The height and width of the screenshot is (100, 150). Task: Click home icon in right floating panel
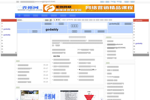click(x=148, y=52)
